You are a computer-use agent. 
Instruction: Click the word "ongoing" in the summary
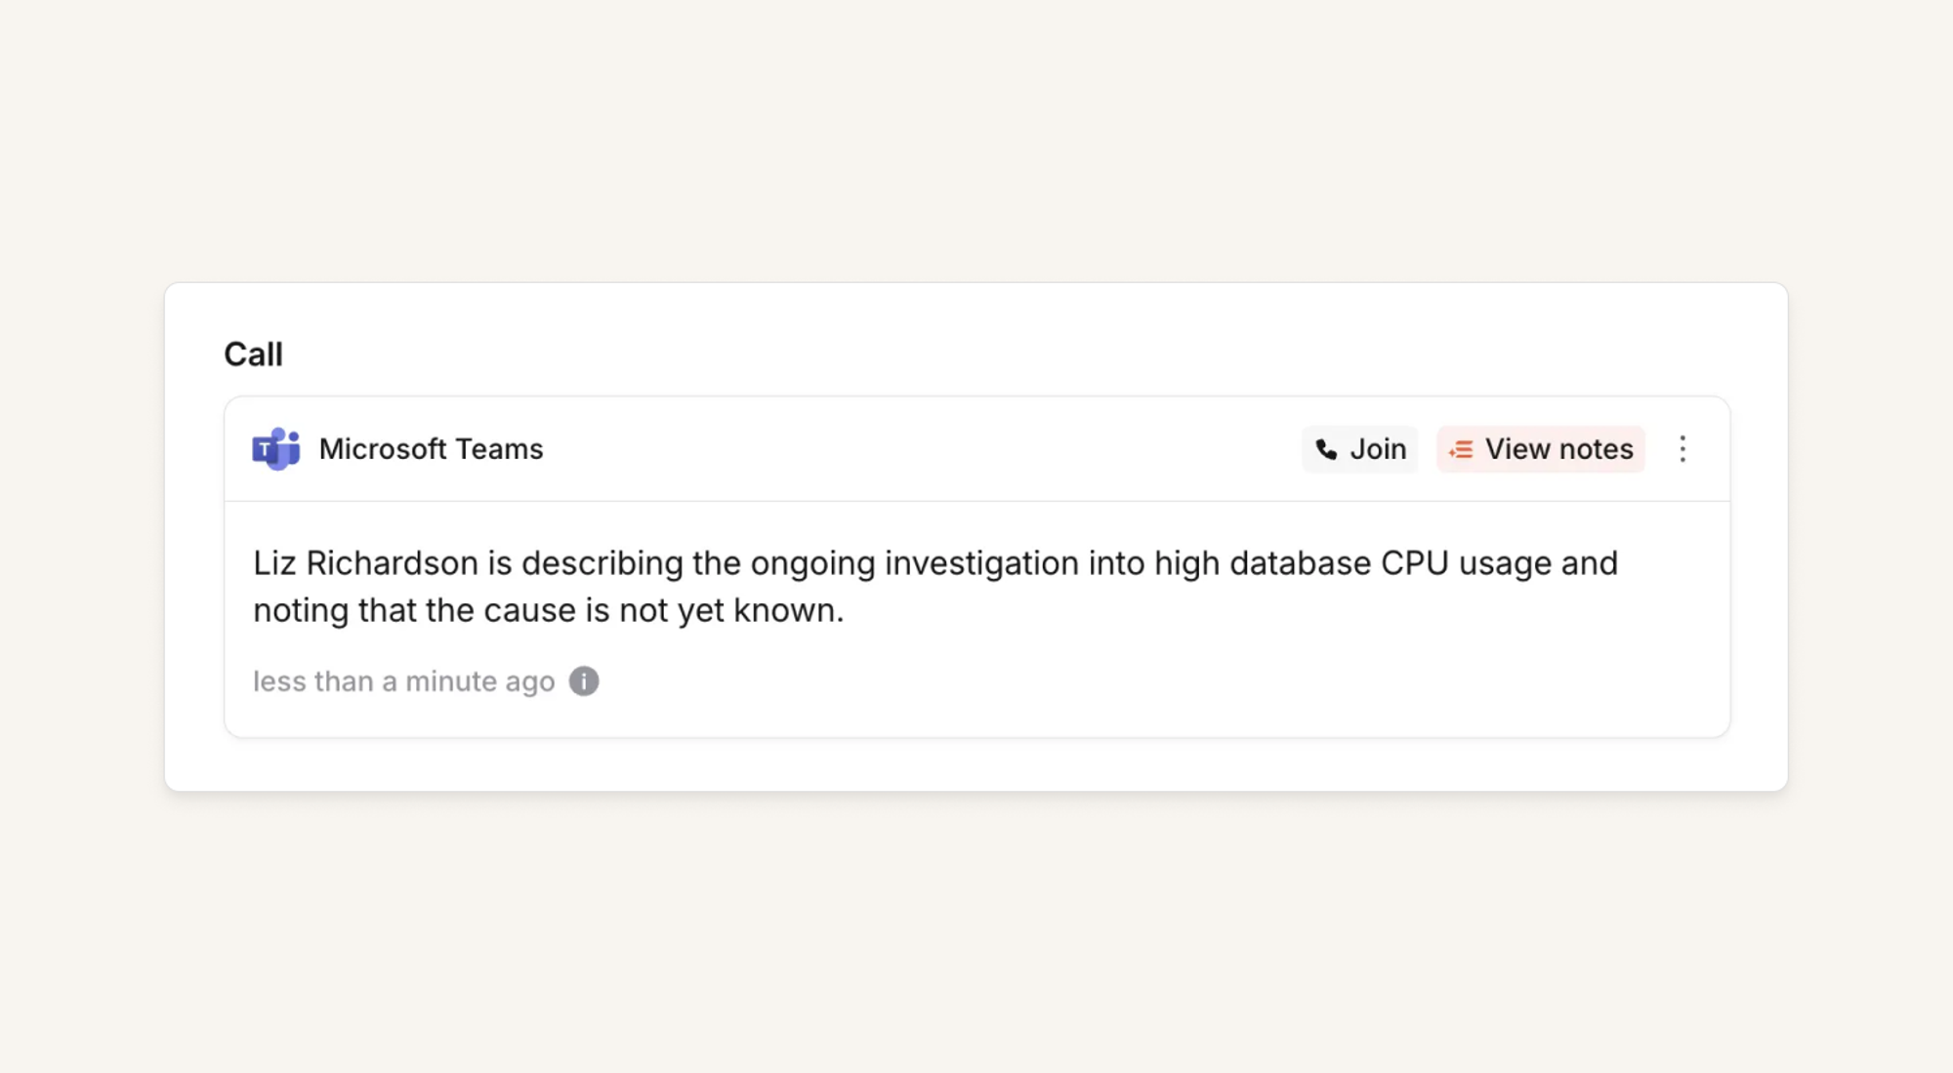pos(812,563)
